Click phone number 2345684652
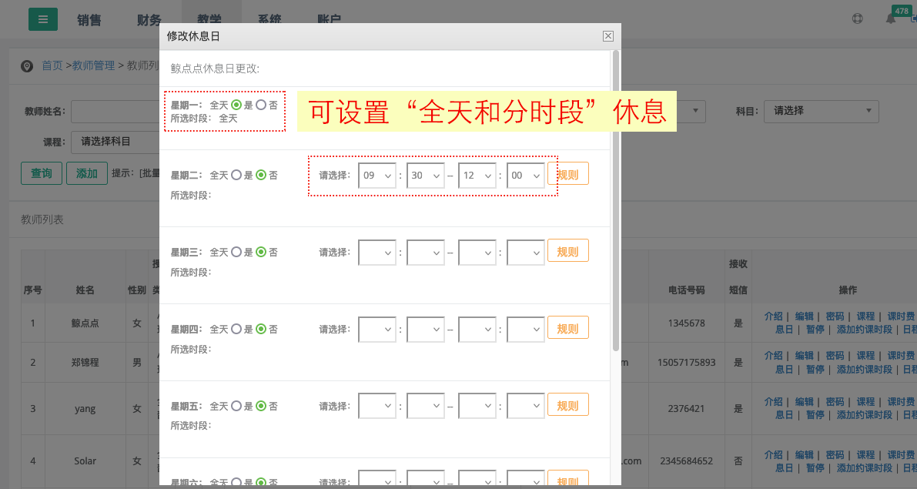This screenshot has height=489, width=917. point(687,461)
